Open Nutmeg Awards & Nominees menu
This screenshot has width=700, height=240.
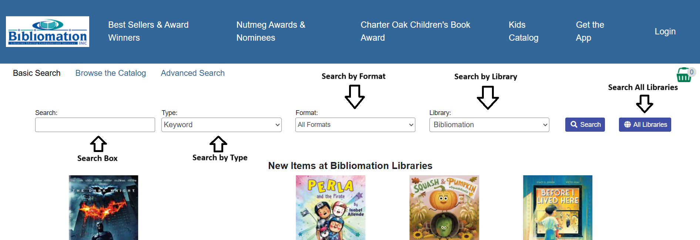click(271, 31)
